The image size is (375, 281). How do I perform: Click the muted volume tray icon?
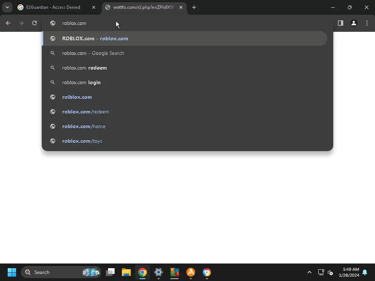click(x=330, y=272)
